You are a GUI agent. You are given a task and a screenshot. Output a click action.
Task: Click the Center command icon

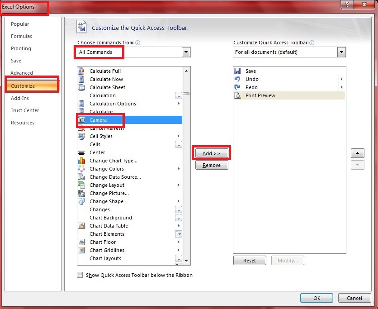click(81, 152)
